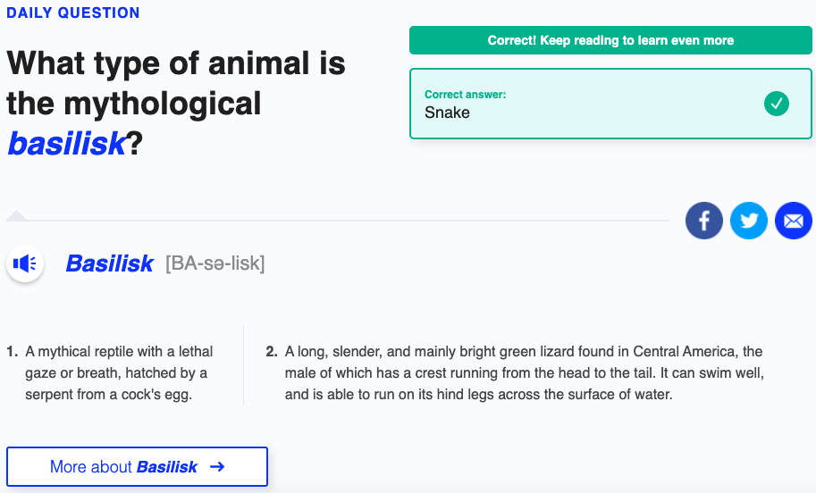Click the DAILY QUESTION label
This screenshot has width=816, height=493.
[73, 13]
